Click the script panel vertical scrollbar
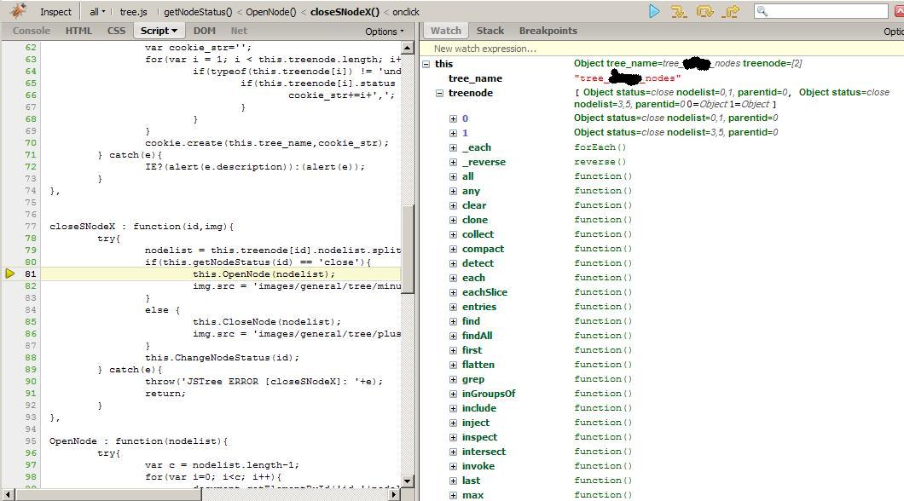This screenshot has height=501, width=904. (x=408, y=256)
